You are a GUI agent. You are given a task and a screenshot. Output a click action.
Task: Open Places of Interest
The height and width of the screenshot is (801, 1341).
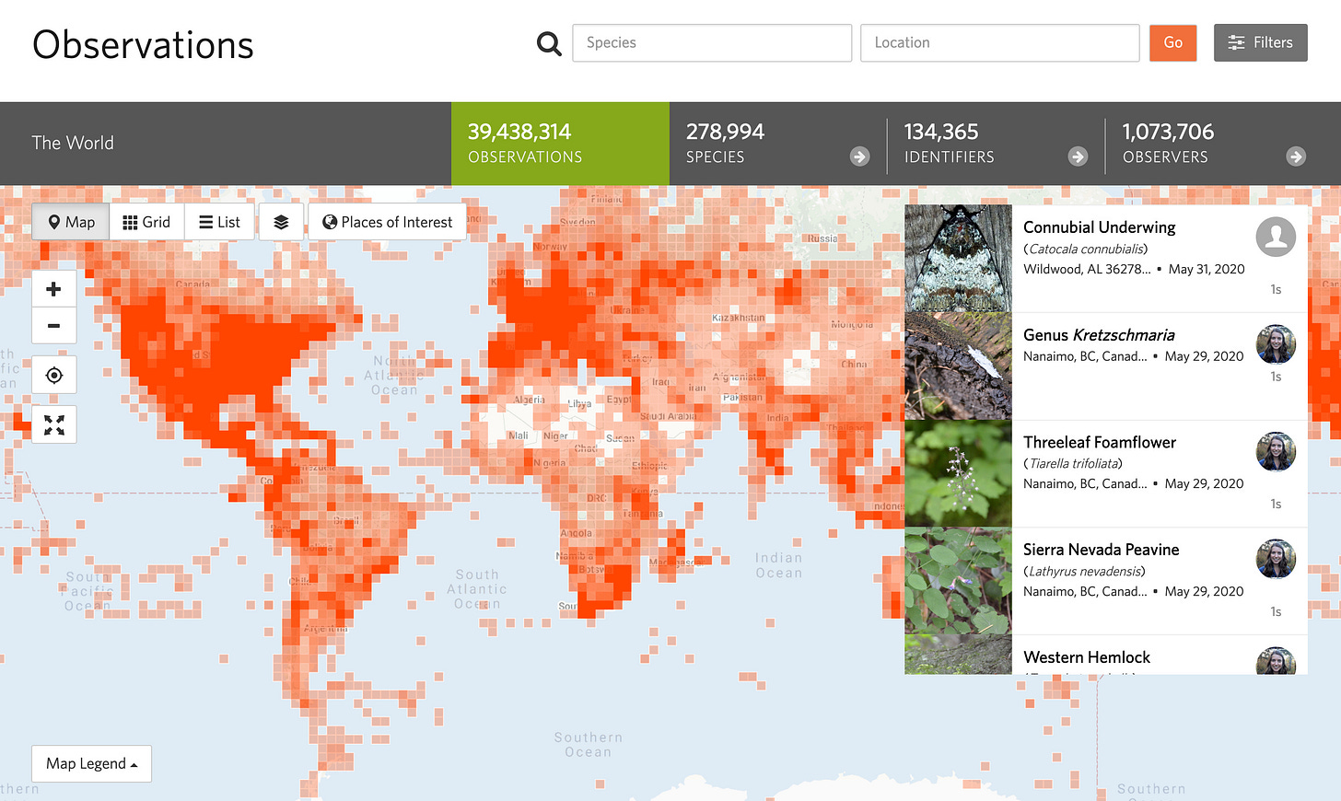387,221
